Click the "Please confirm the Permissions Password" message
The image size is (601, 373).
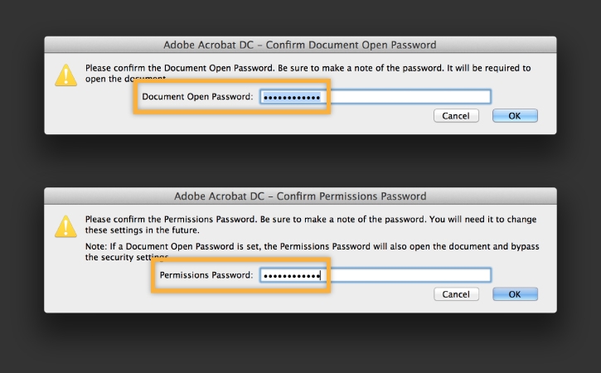307,220
